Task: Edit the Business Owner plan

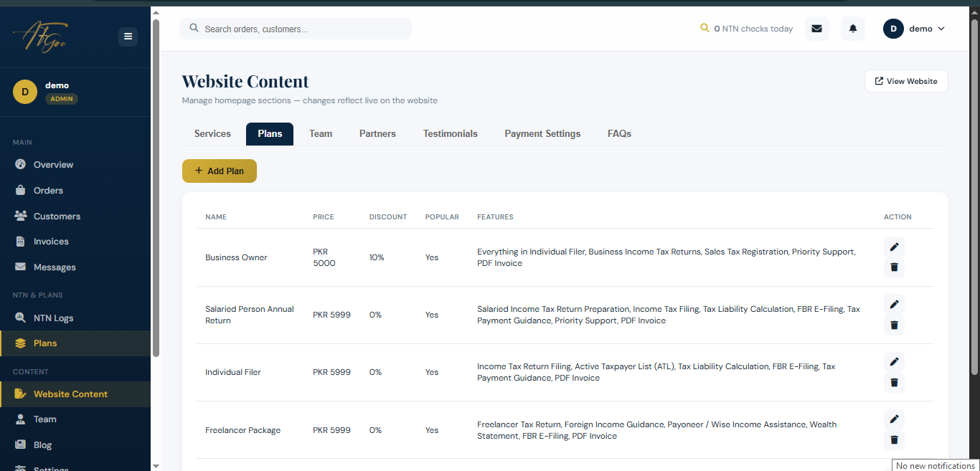Action: pyautogui.click(x=894, y=247)
